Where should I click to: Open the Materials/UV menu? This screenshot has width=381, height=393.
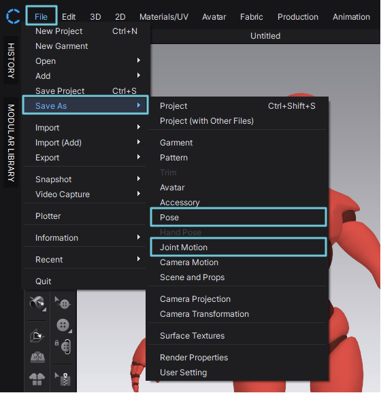(x=164, y=17)
